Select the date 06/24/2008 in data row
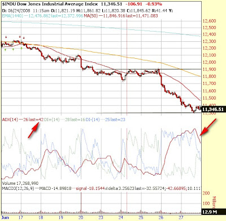 coord(20,10)
